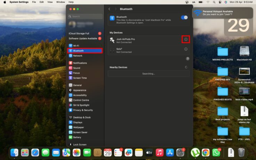Image resolution: width=256 pixels, height=160 pixels.
Task: Go back using the left chevron
Action: click(x=109, y=9)
